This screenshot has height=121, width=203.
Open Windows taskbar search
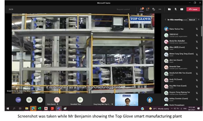click(14, 109)
